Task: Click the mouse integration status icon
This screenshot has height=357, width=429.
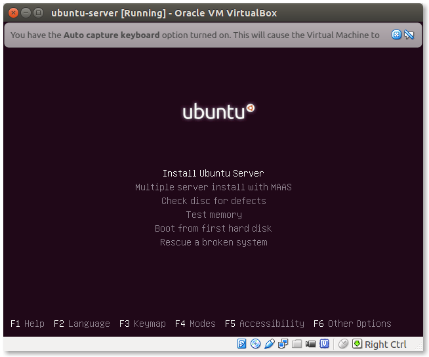Action: pos(343,344)
